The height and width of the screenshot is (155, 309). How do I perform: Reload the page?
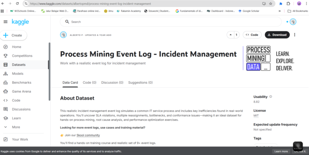pyautogui.click(x=17, y=3)
